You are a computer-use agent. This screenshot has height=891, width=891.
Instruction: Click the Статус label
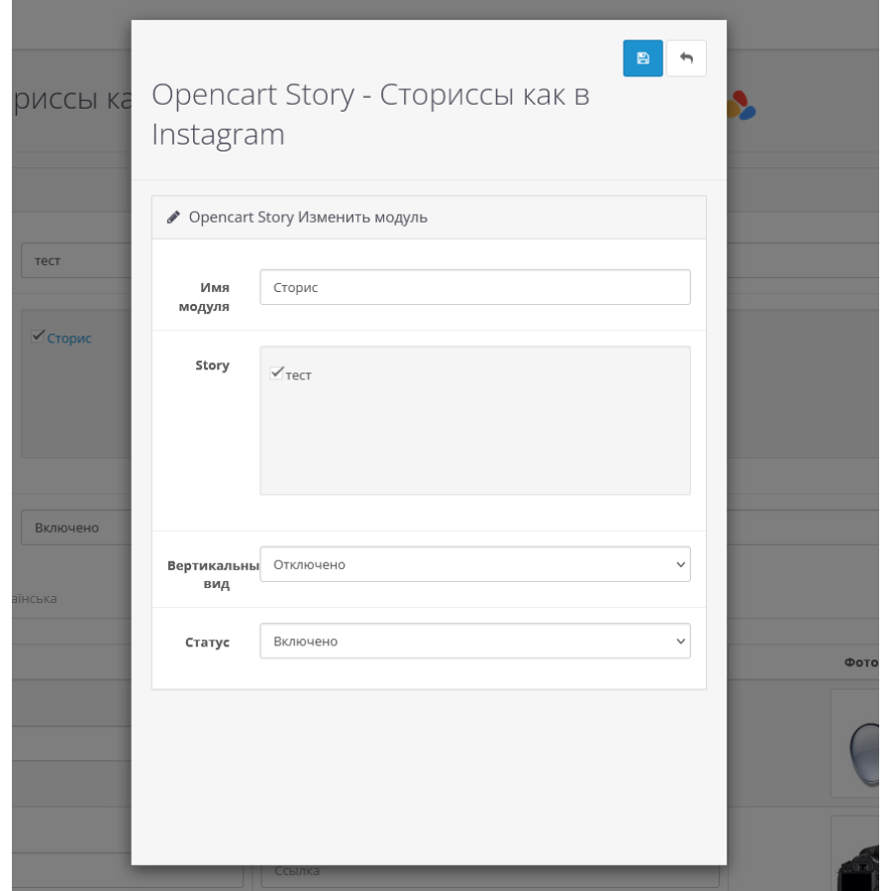pyautogui.click(x=208, y=643)
